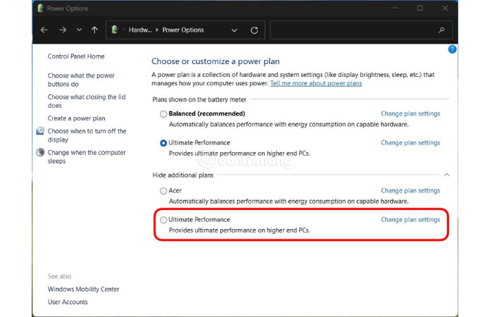The width and height of the screenshot is (490, 317).
Task: Click the back navigation arrow
Action: click(x=44, y=30)
